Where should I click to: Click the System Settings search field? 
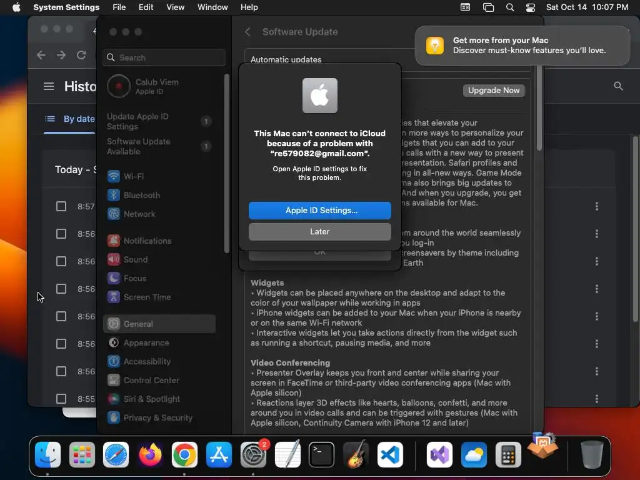pos(164,57)
